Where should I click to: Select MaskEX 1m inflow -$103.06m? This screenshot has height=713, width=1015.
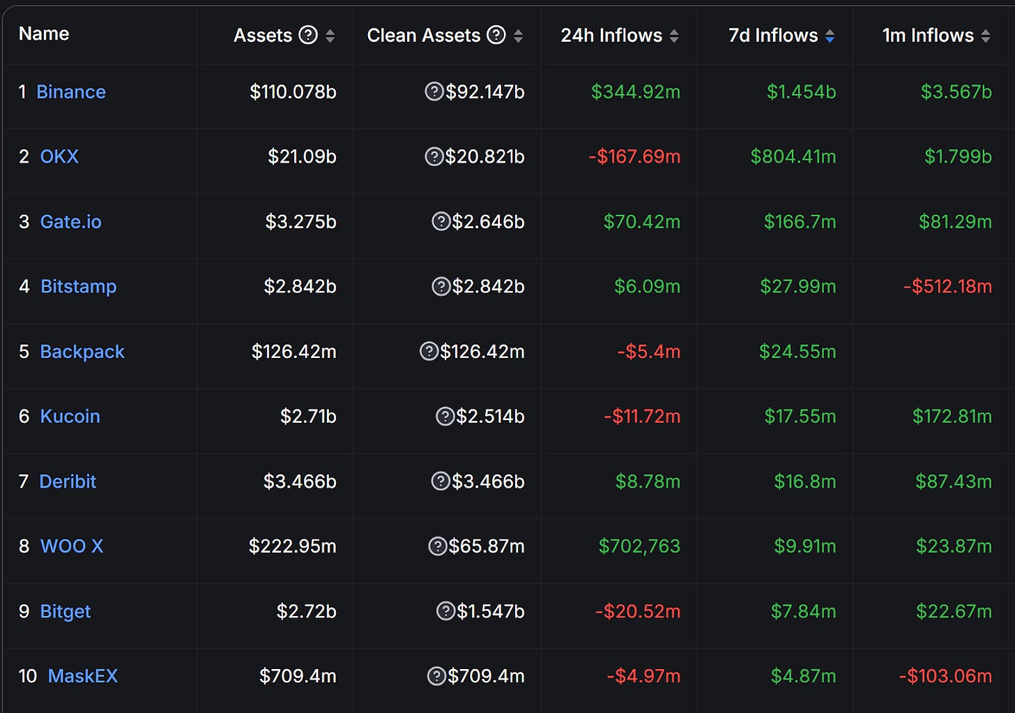[945, 675]
